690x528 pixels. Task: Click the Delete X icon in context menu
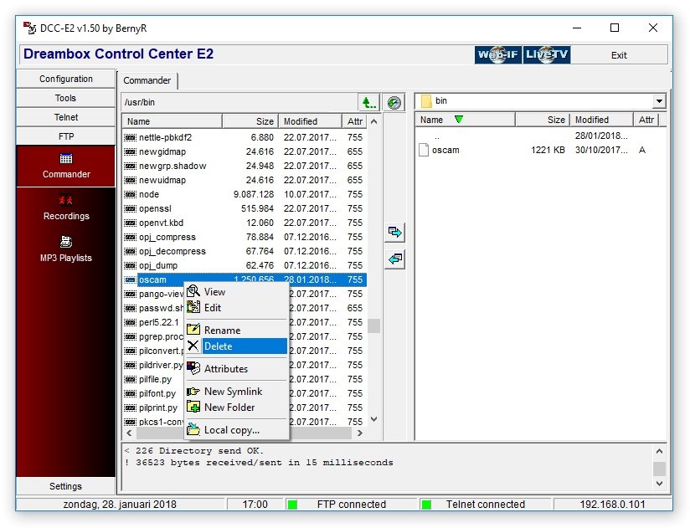pos(193,346)
